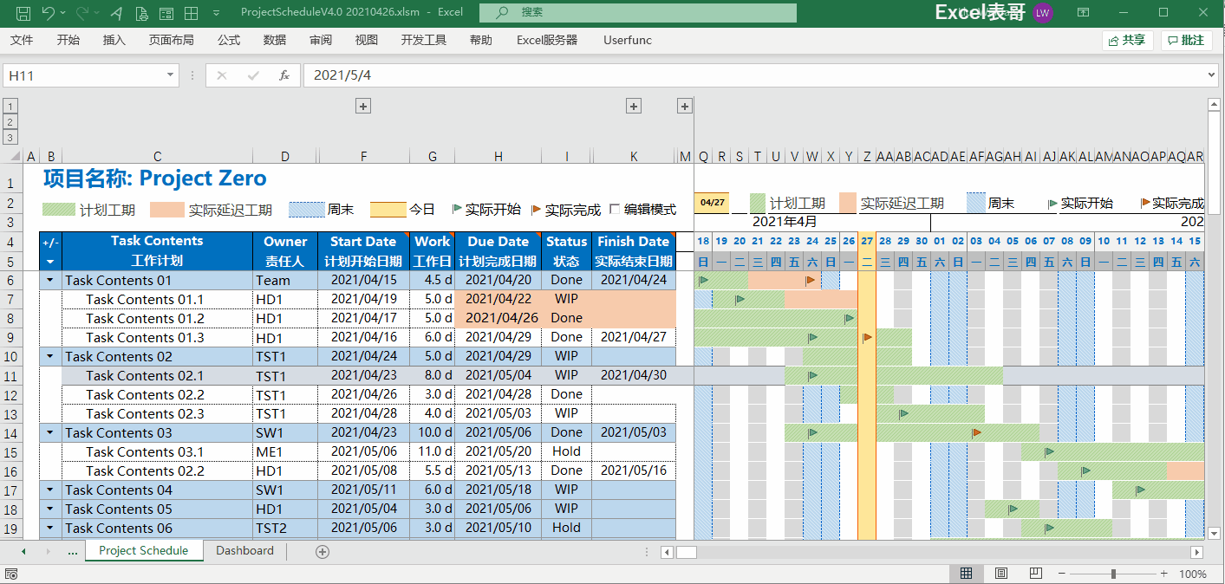Viewport: 1225px width, 584px height.
Task: Click the search box in the title bar
Action: tap(637, 12)
